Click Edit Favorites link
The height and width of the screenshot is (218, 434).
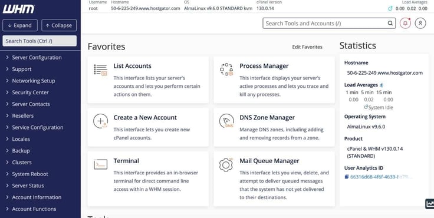(x=307, y=47)
